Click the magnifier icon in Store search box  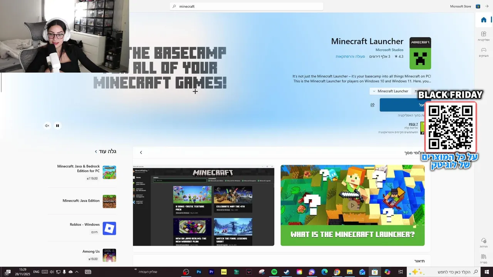click(174, 7)
